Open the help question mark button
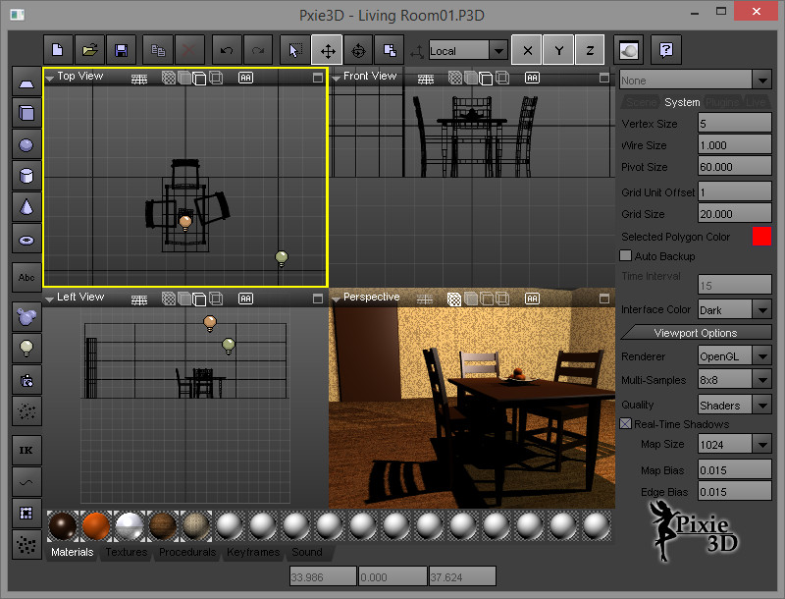This screenshot has width=785, height=599. (666, 50)
